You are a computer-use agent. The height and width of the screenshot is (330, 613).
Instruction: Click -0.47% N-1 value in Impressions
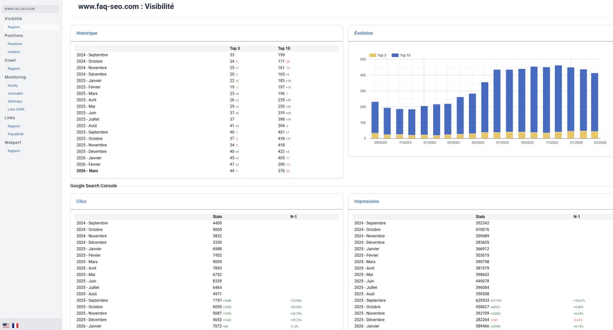579,320
